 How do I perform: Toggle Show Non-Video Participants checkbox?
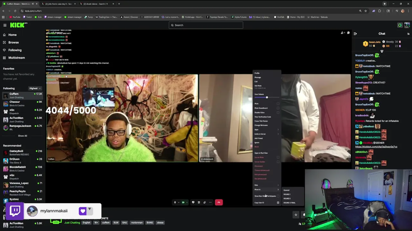coord(278,196)
